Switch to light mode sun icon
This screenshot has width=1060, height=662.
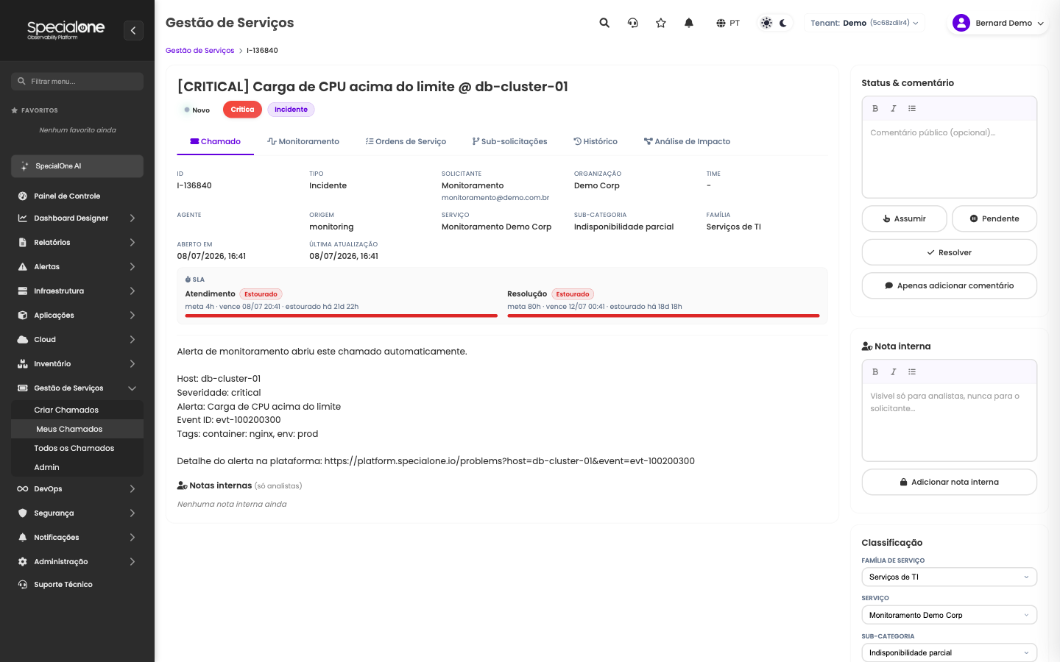[766, 23]
